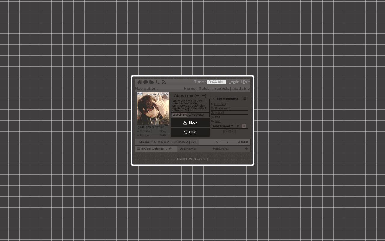Open the folder icon in top bar
The image size is (385, 241).
(x=152, y=82)
